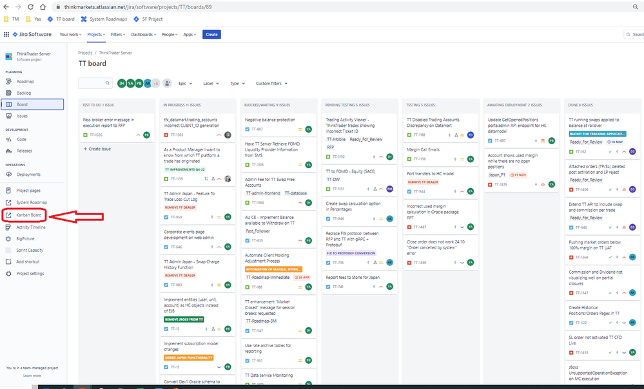Open Projects breadcrumb link
This screenshot has width=644, height=389.
point(85,53)
